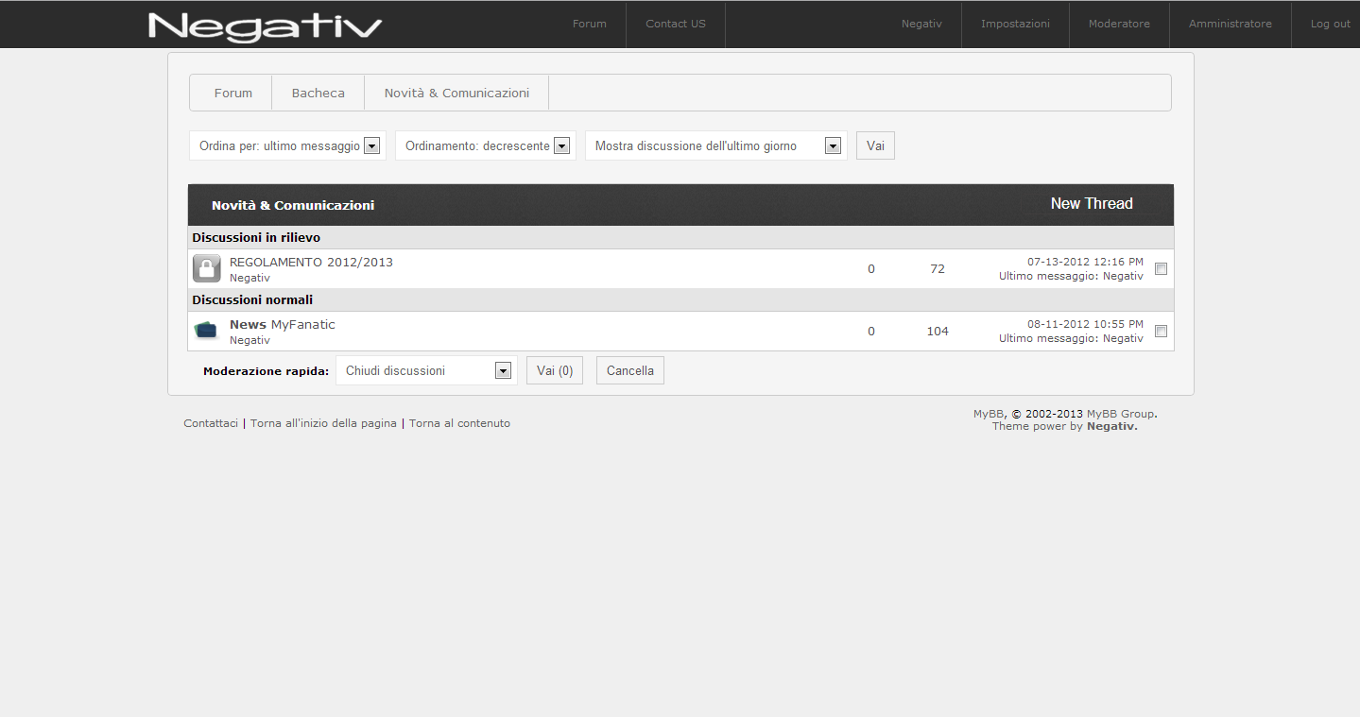Click the view count 104 for News MyFanatic
1360x717 pixels.
938,332
